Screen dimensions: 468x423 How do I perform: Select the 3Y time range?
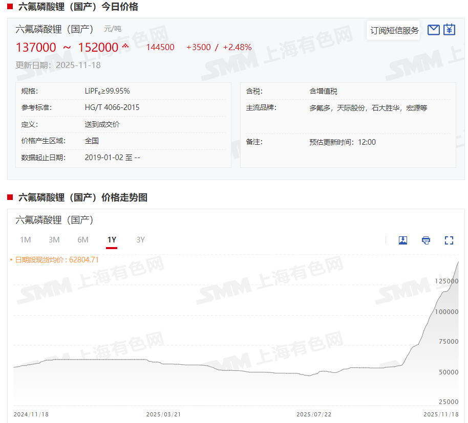point(140,239)
